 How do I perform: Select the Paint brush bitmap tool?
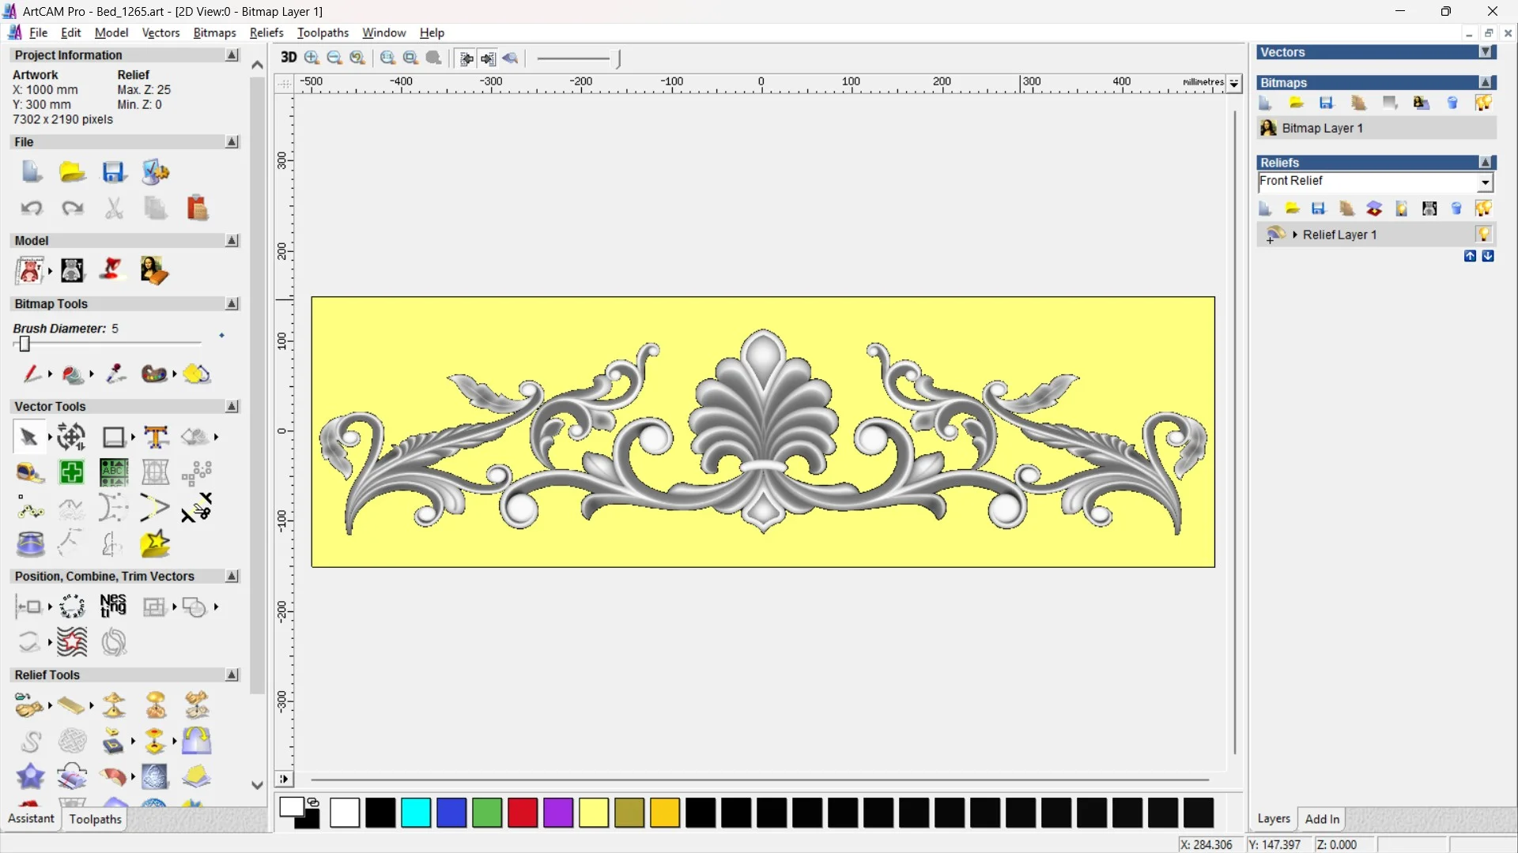32,374
